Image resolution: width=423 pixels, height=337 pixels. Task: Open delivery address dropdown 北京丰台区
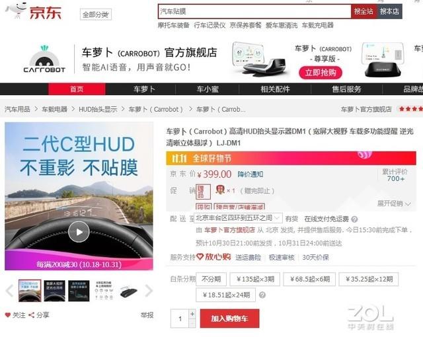click(x=238, y=218)
